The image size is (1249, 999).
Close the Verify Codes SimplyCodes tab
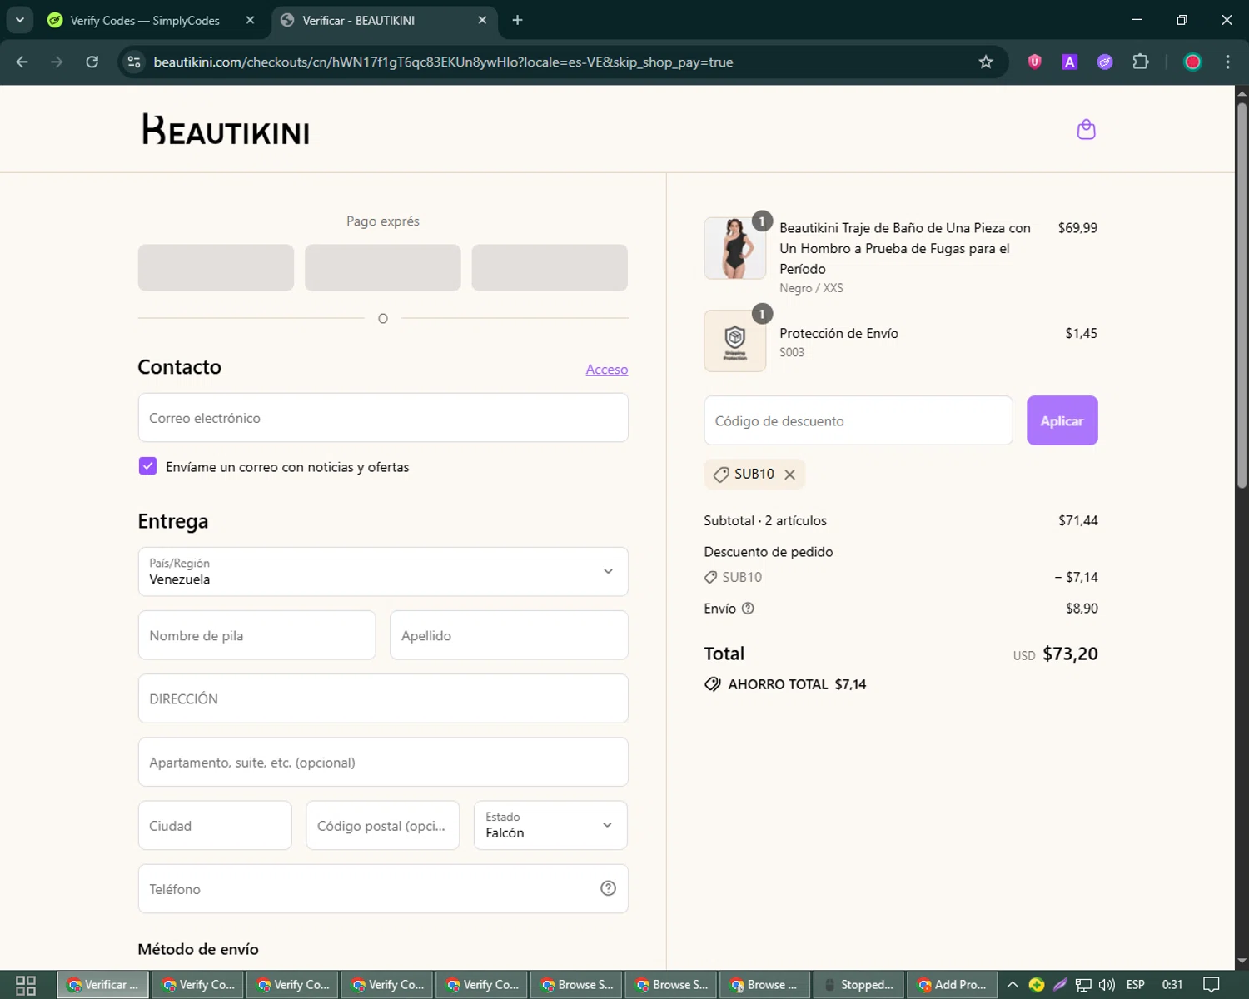tap(250, 20)
